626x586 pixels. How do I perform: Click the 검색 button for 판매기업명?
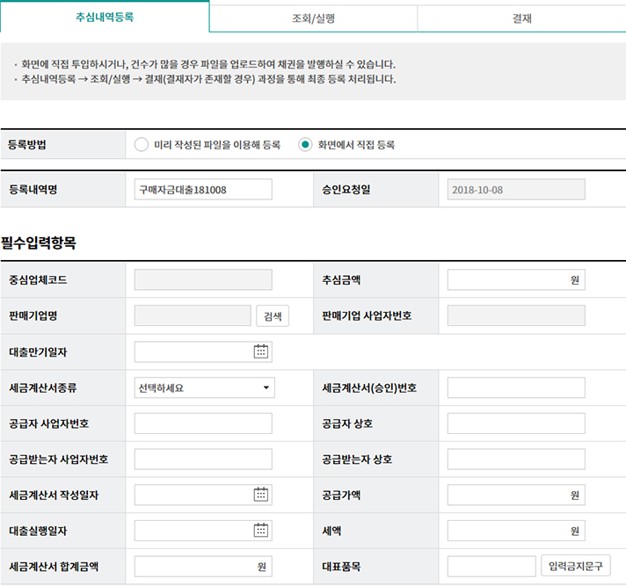pyautogui.click(x=272, y=316)
